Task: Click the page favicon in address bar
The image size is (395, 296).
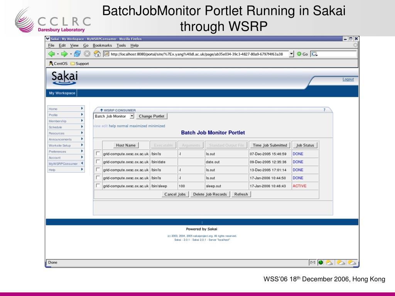Action: point(107,54)
